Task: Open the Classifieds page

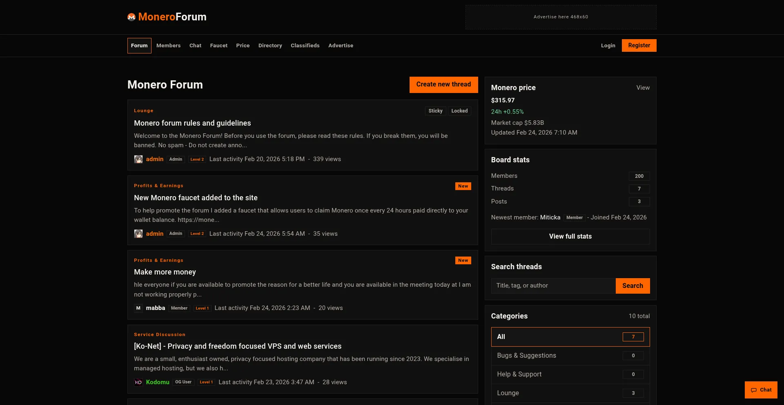Action: tap(305, 46)
